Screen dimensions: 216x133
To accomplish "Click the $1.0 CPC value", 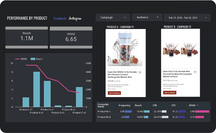I will click(175, 117).
